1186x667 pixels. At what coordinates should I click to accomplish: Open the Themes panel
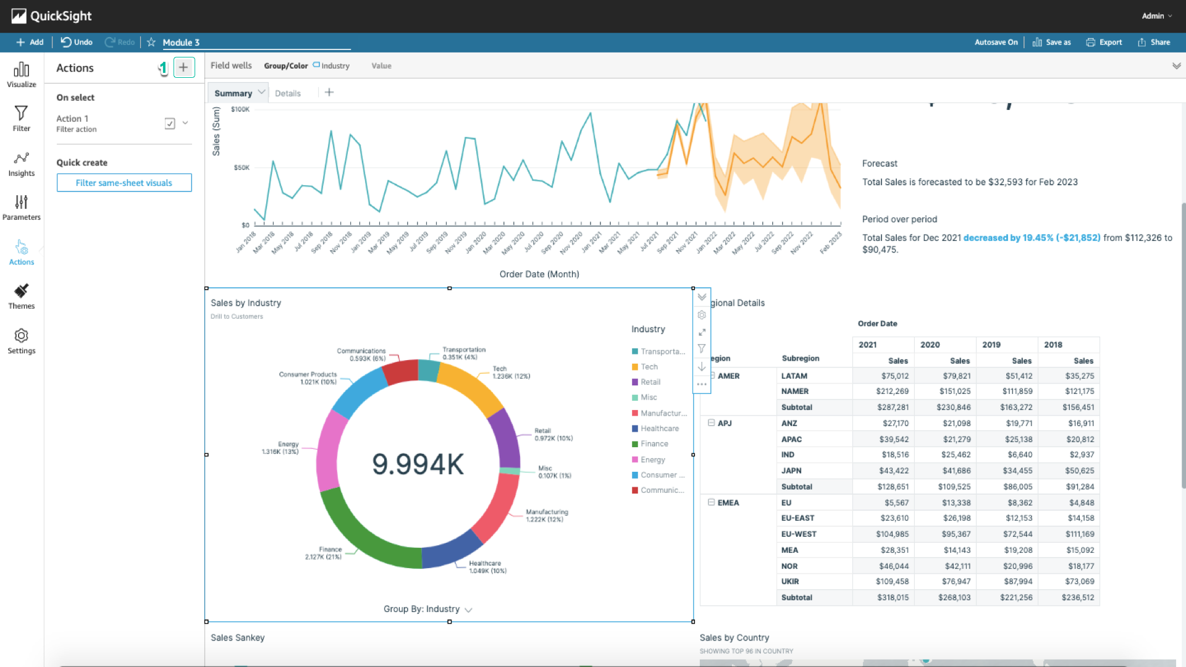[22, 297]
